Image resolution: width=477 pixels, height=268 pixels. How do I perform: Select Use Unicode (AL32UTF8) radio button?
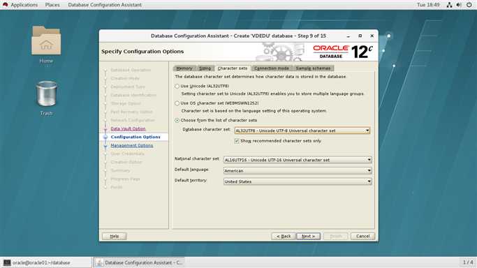tap(177, 87)
